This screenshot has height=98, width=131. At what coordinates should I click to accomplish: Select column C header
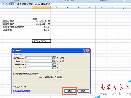tap(41, 8)
